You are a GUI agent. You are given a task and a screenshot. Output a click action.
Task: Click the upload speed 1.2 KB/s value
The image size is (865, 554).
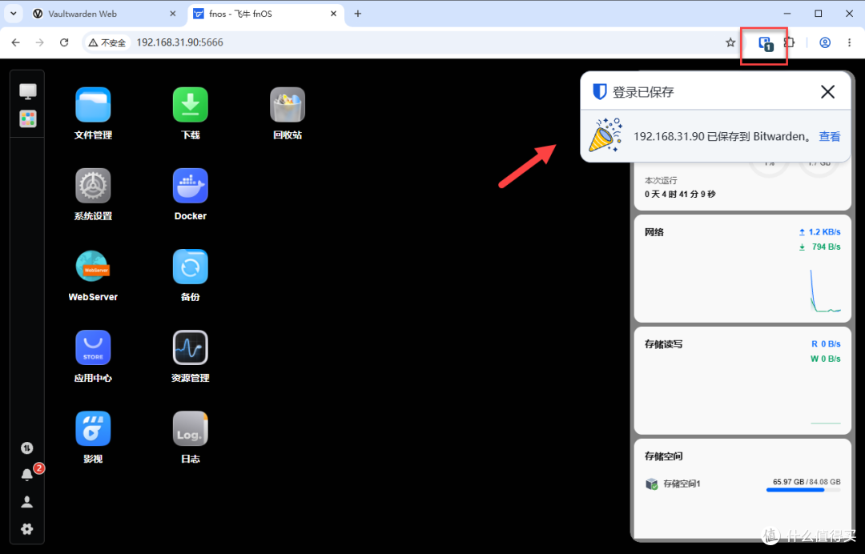[x=824, y=232]
